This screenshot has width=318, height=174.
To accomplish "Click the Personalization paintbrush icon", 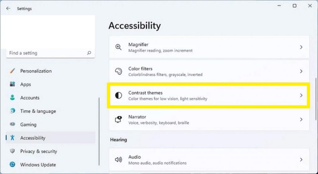I will (12, 71).
